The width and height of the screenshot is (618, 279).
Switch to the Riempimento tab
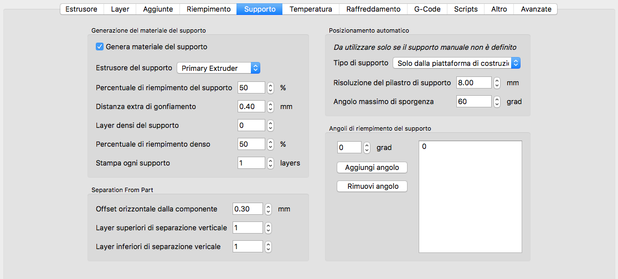click(x=208, y=9)
